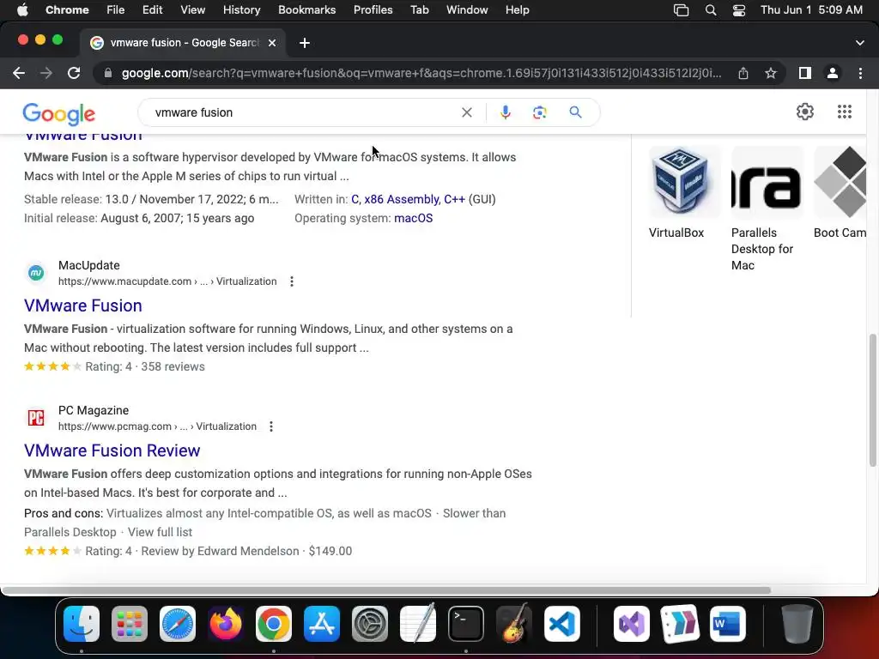The width and height of the screenshot is (879, 659).
Task: Click the Google logo
Action: tap(59, 114)
